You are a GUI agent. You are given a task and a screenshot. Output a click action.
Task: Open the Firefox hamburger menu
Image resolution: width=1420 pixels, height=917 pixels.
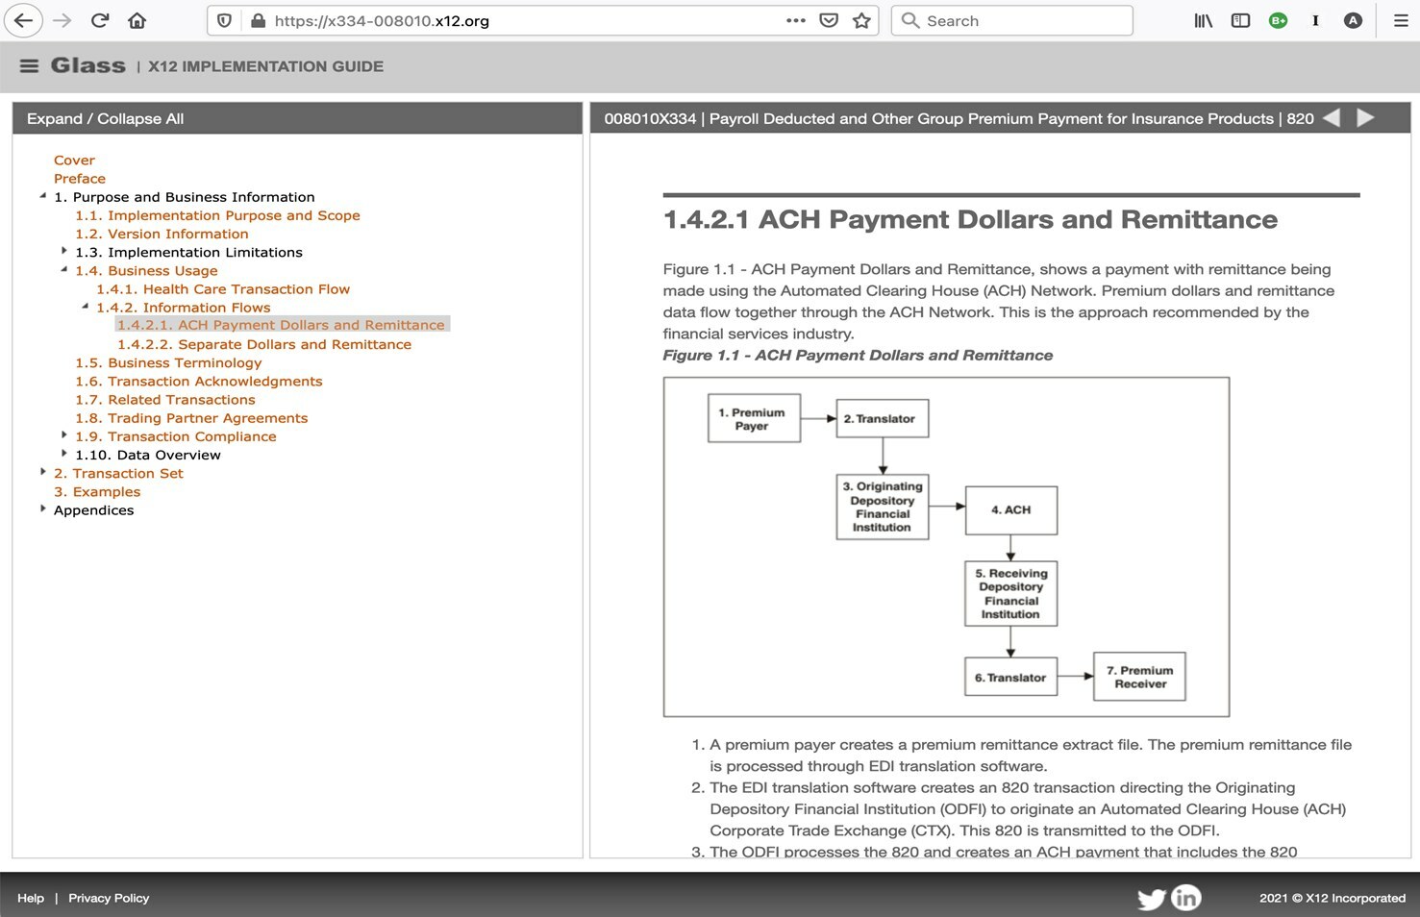[x=1401, y=20]
